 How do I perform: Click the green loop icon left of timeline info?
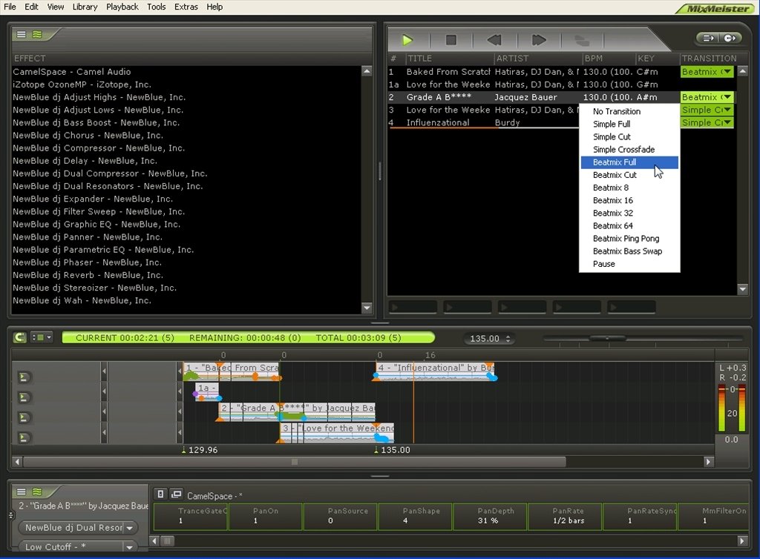tap(19, 337)
